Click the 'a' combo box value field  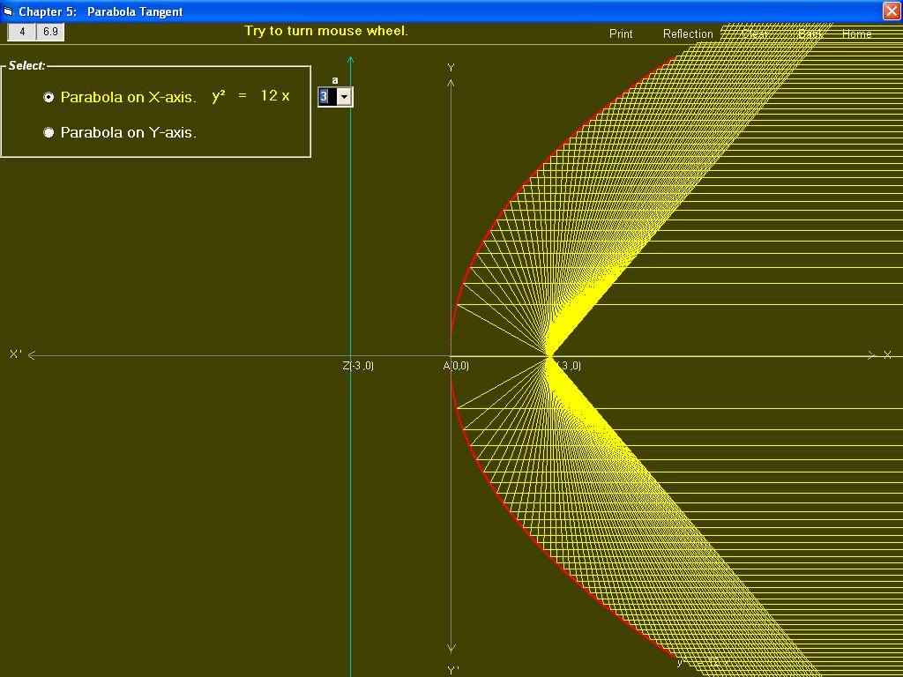pos(327,97)
